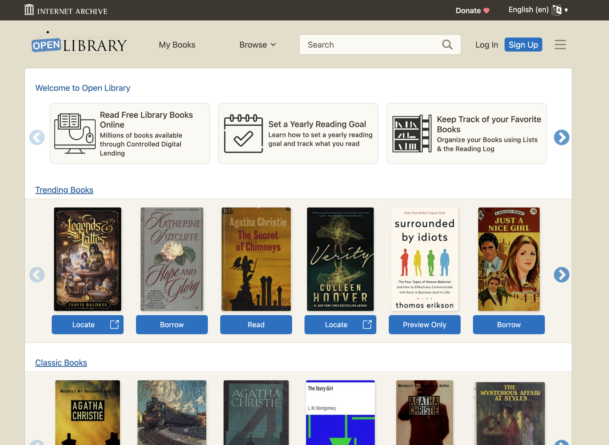The height and width of the screenshot is (445, 609).
Task: Open The Story Girl classic book cover
Action: 340,412
